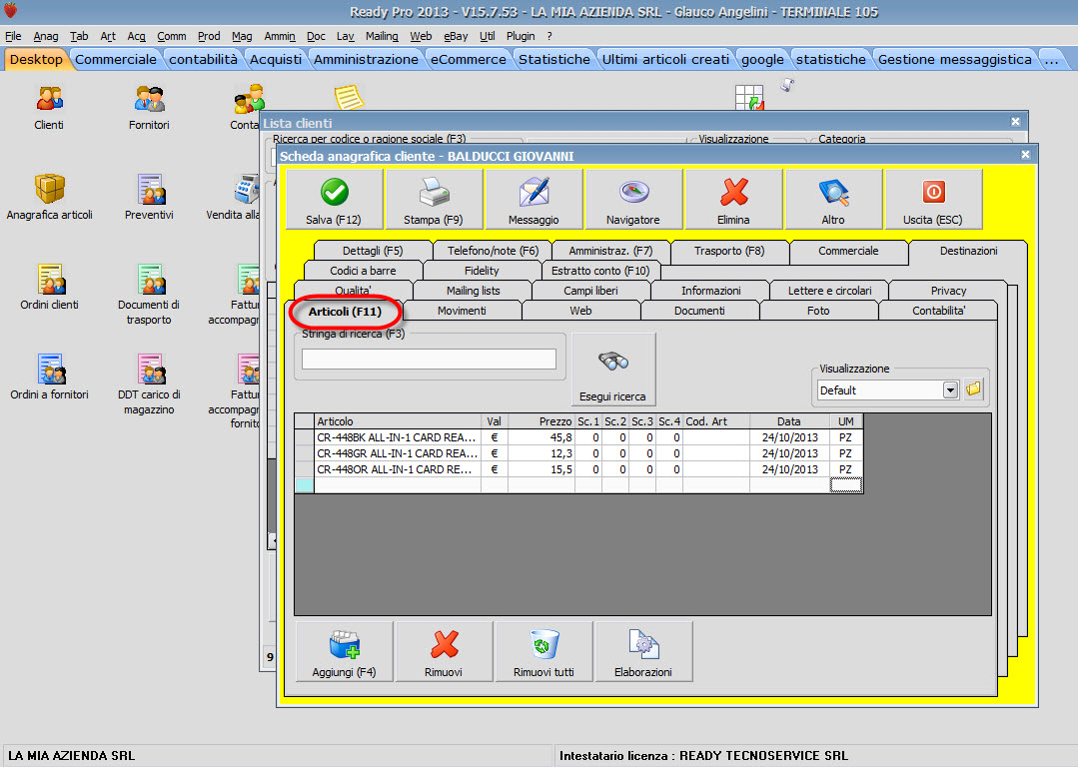Screen dimensions: 1078x767
Task: Select the CR-448GR article row
Action: 397,453
